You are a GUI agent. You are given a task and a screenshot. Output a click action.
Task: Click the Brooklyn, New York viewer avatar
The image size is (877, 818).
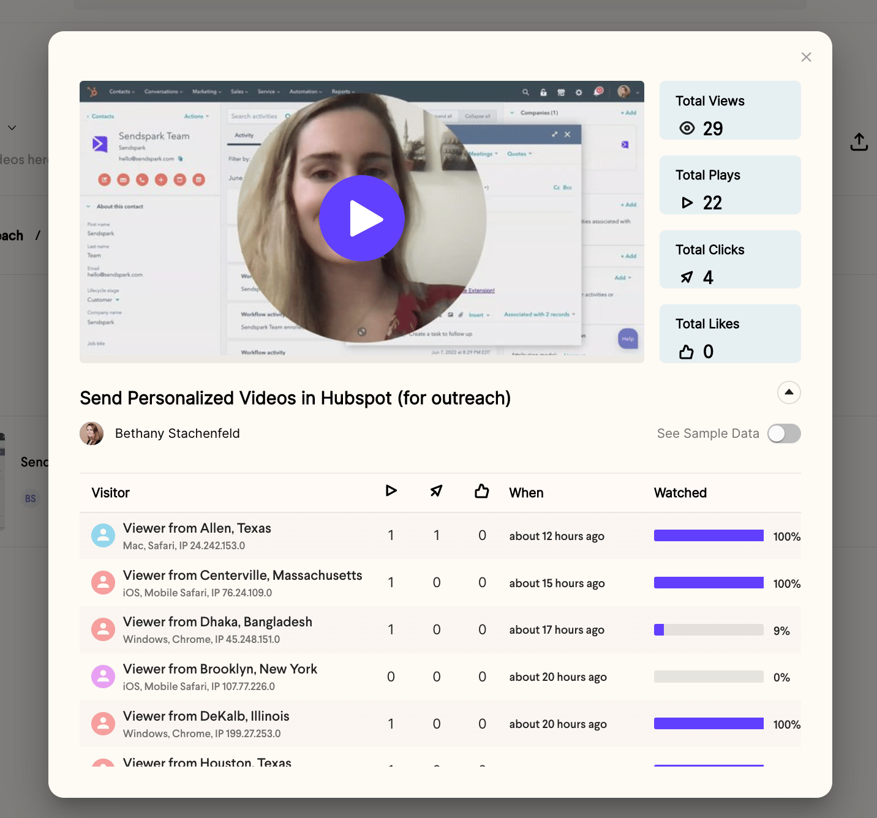click(103, 677)
